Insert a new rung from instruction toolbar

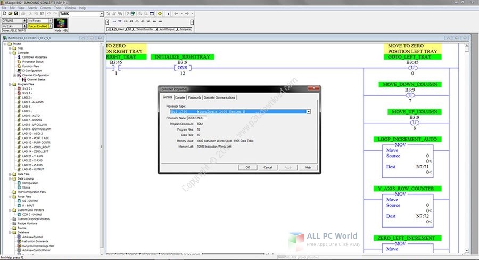coord(114,21)
